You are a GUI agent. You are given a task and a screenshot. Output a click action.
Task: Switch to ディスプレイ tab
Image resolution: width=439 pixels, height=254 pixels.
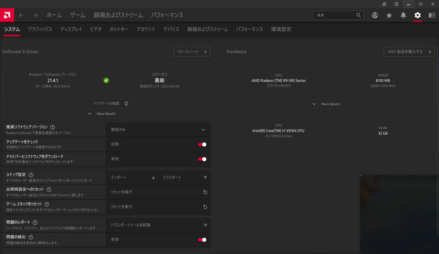click(x=71, y=29)
